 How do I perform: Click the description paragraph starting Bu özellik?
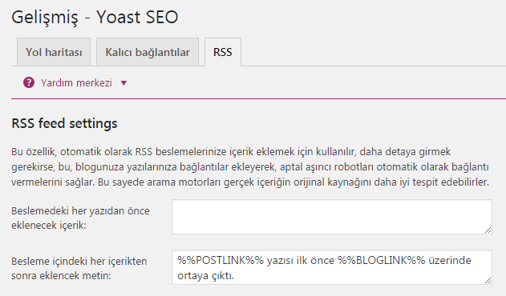click(x=250, y=167)
